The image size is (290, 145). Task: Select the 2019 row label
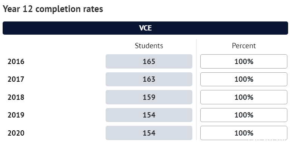pos(16,115)
